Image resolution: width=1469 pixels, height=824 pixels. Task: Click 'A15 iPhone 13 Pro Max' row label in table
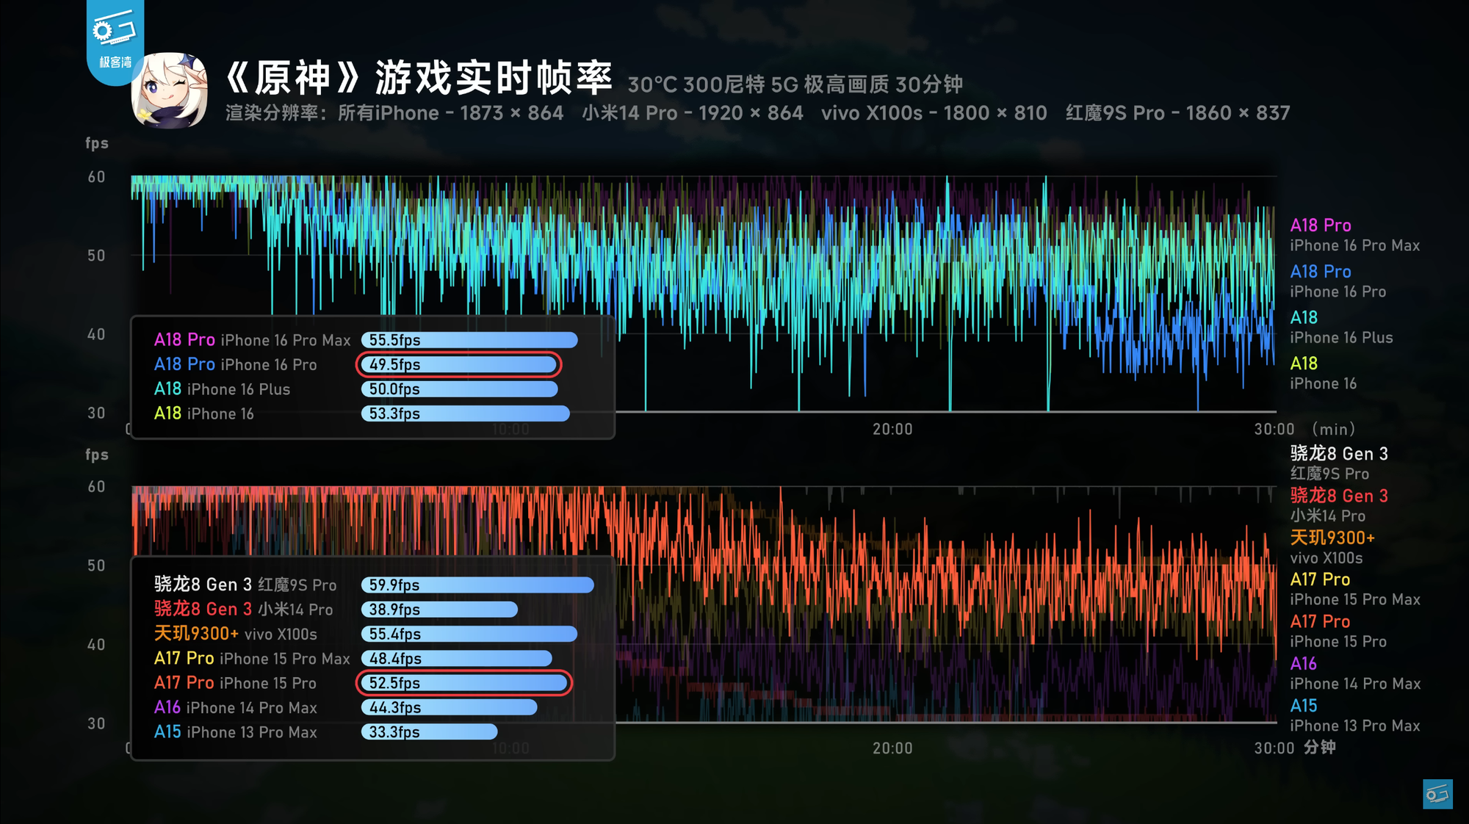235,732
